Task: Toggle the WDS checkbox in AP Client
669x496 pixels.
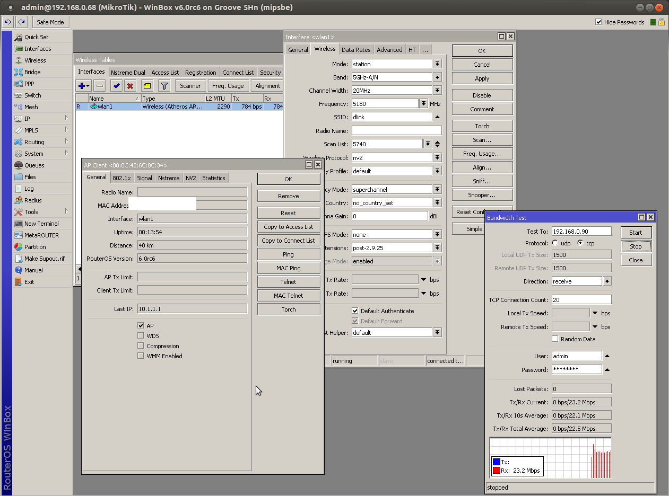Action: click(141, 336)
